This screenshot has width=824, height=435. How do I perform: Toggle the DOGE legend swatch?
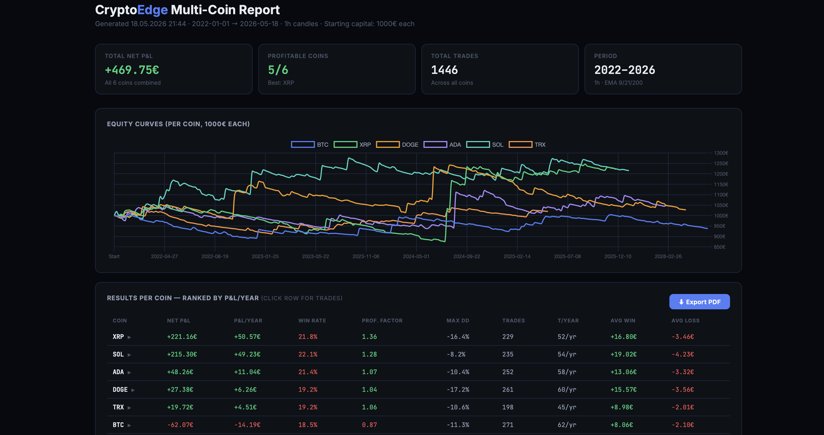(x=388, y=144)
